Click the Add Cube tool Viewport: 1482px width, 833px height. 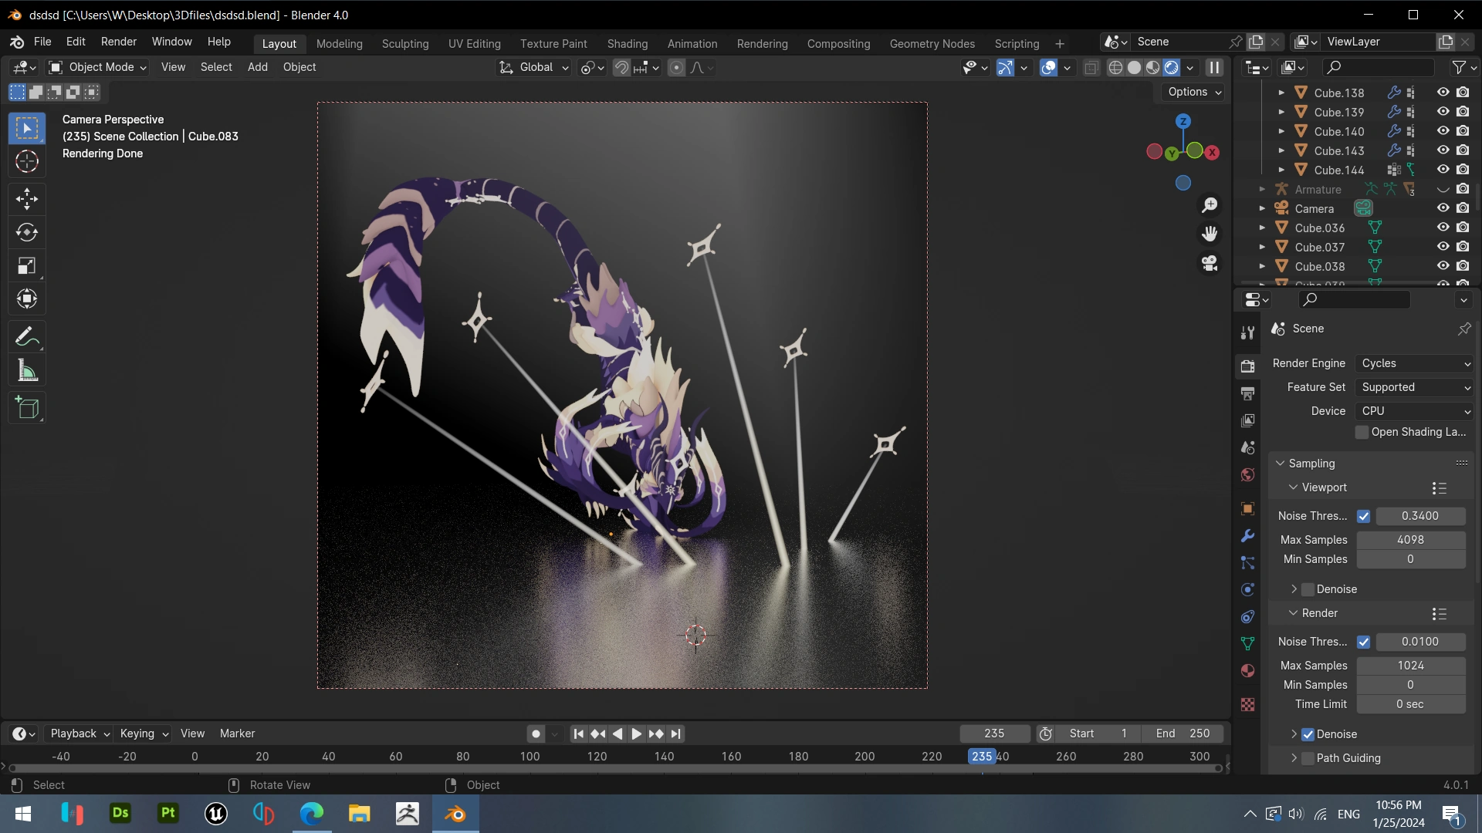click(27, 408)
